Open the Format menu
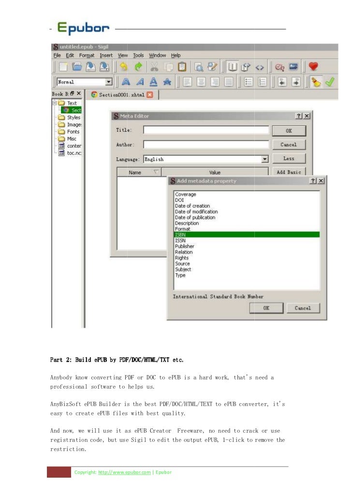The image size is (352, 499). click(x=87, y=55)
